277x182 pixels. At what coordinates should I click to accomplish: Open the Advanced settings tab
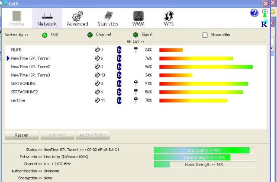[x=77, y=19]
